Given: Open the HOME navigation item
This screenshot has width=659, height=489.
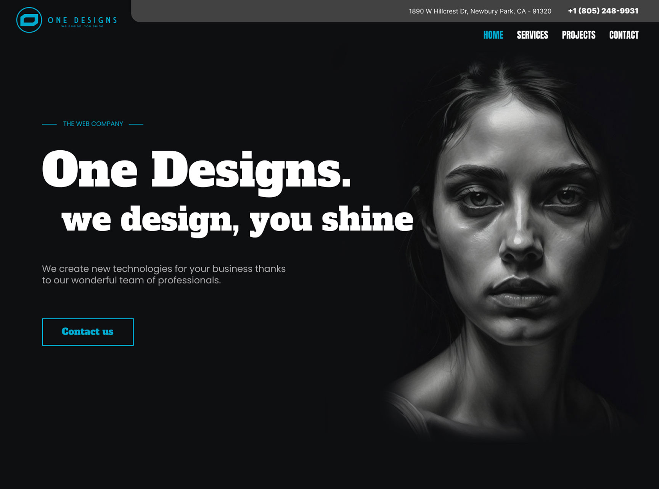Looking at the screenshot, I should [493, 35].
